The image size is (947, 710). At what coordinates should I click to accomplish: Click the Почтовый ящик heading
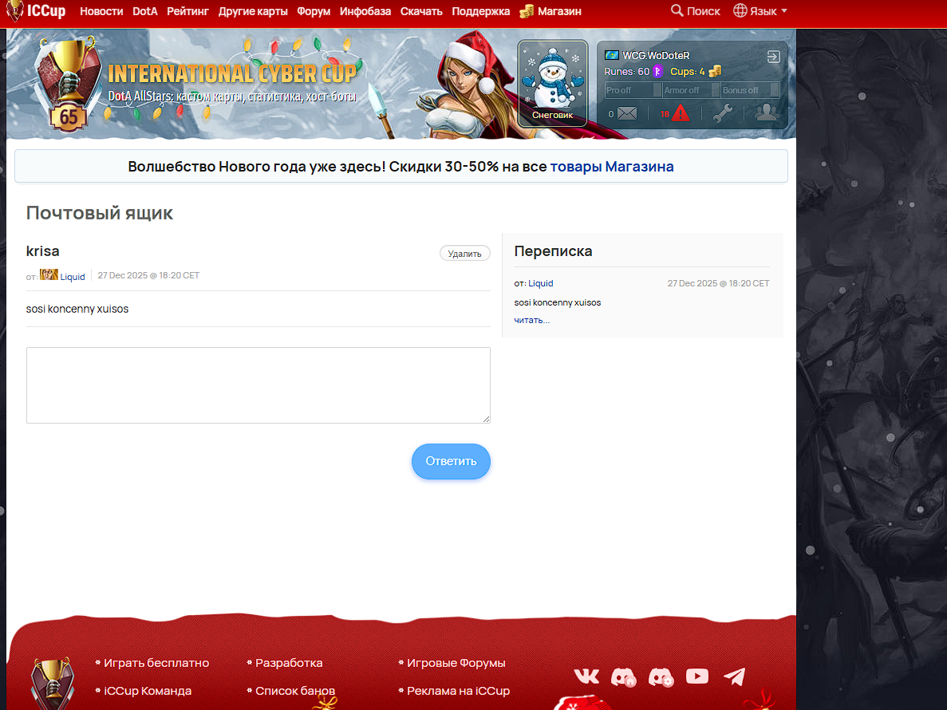tap(100, 213)
